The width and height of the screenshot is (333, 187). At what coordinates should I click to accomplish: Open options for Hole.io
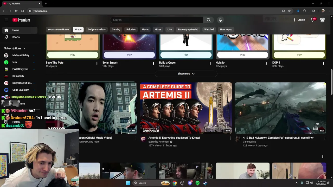tap(267, 64)
